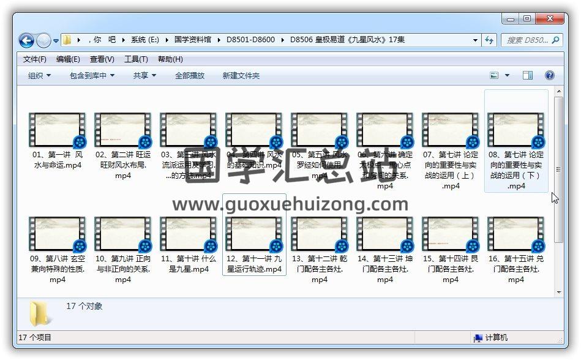The image size is (581, 361).
Task: Click the scrollbar up arrow
Action: coord(559,91)
